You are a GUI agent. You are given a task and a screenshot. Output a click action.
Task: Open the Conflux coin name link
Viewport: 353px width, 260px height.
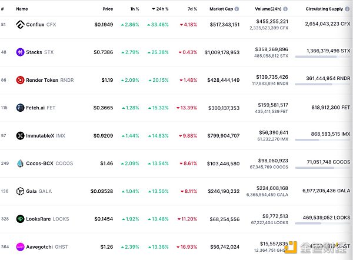(x=34, y=25)
